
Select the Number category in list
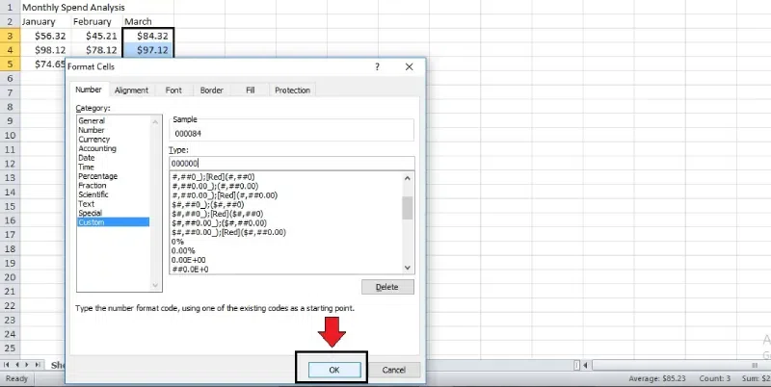point(92,130)
